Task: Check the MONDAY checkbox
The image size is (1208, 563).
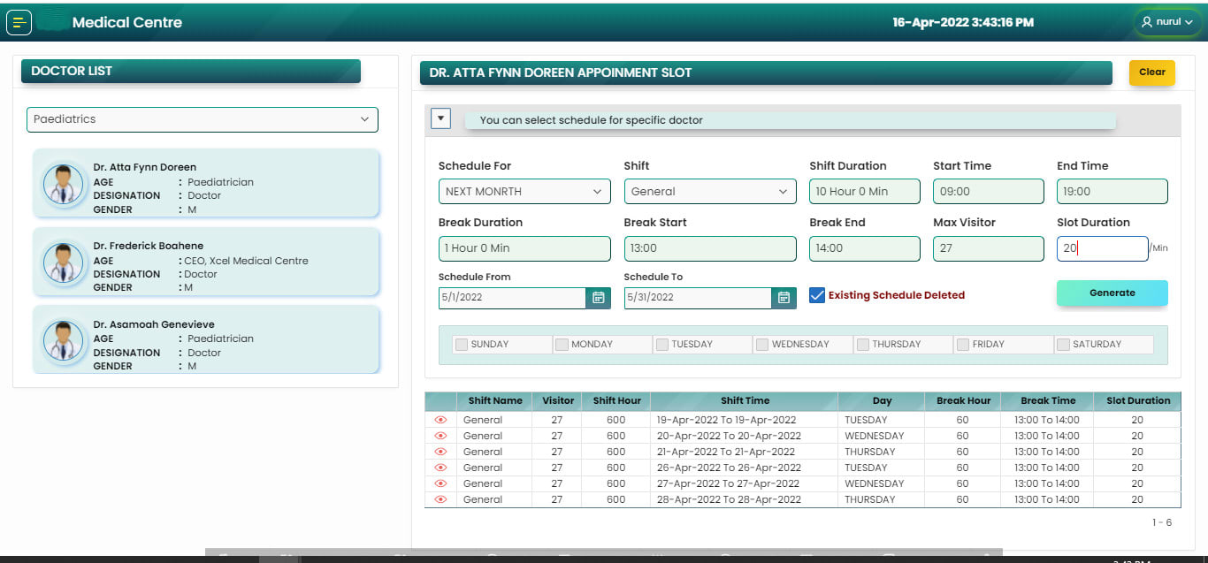Action: 562,345
